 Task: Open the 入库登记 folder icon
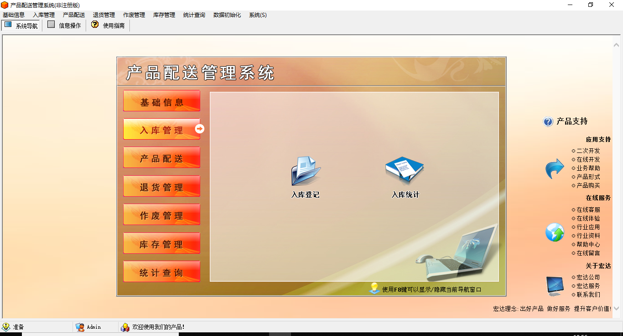coord(306,171)
